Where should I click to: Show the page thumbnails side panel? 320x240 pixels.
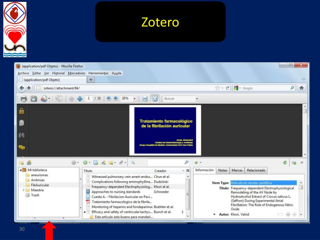tap(22, 123)
